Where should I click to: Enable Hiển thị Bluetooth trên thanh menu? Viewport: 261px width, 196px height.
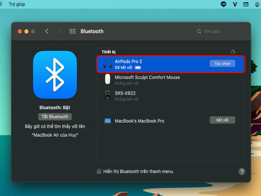pos(99,171)
